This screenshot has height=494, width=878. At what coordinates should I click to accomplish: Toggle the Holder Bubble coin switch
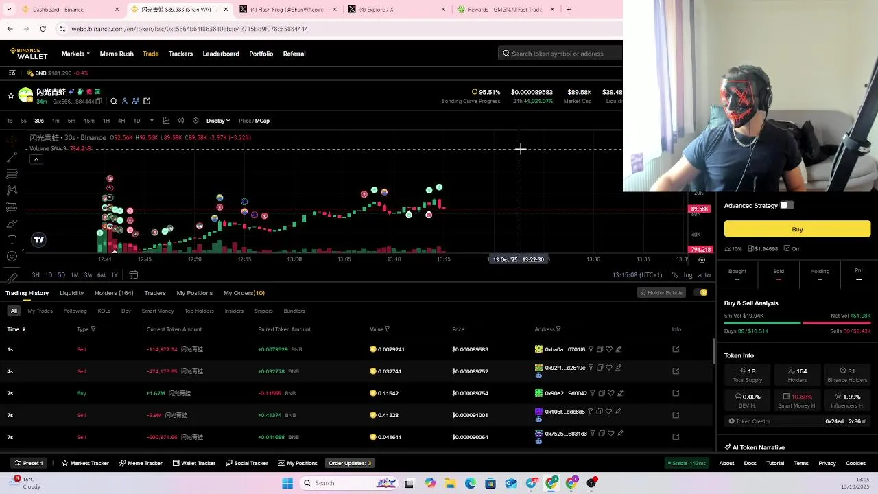coord(700,293)
